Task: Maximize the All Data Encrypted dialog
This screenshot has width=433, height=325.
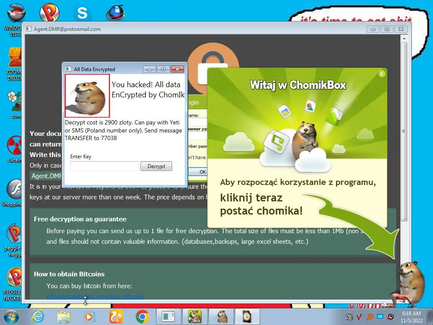Action: (x=163, y=69)
